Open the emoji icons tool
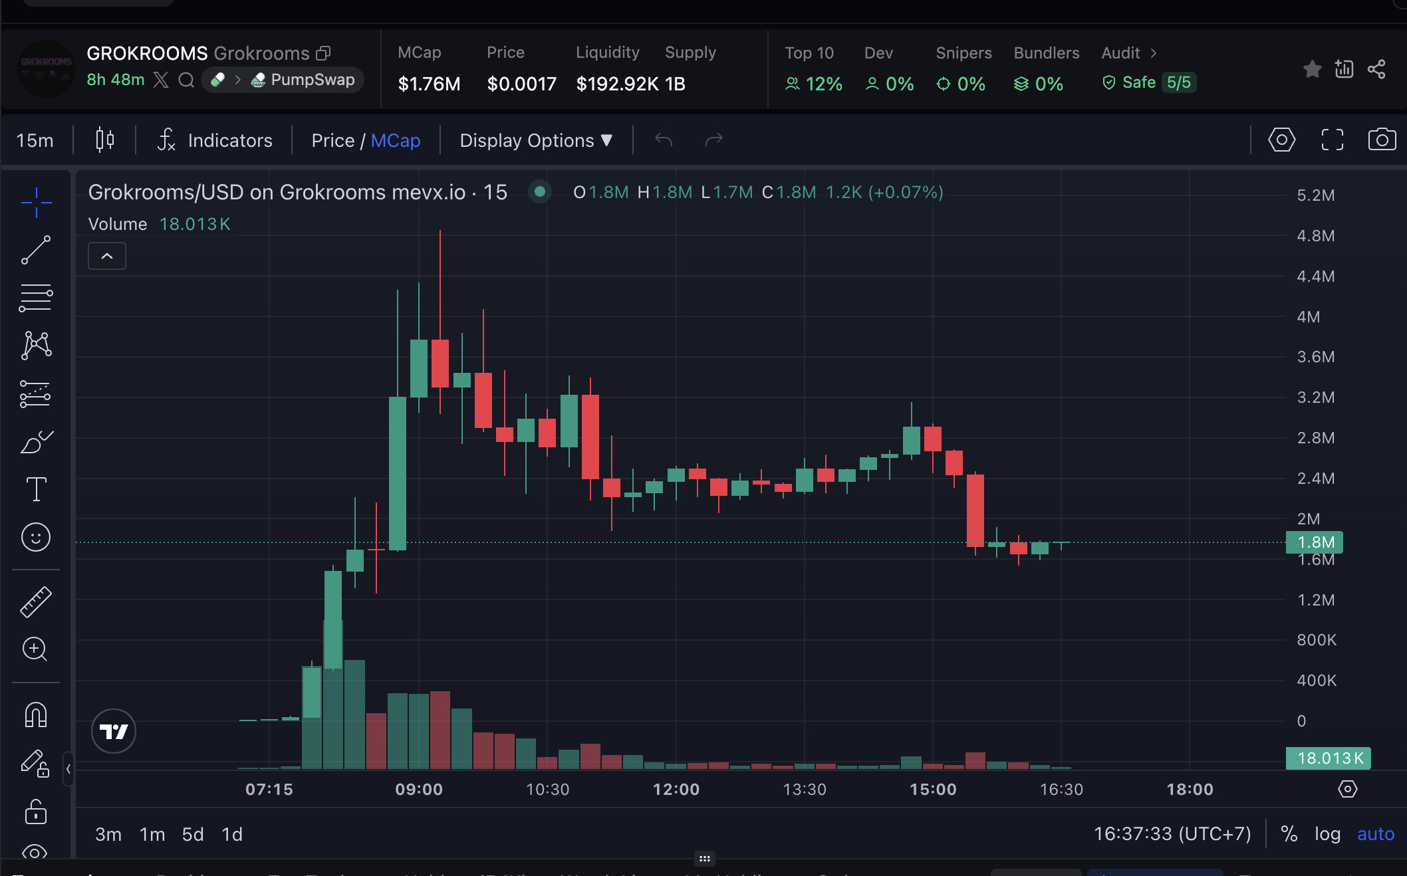 36,537
